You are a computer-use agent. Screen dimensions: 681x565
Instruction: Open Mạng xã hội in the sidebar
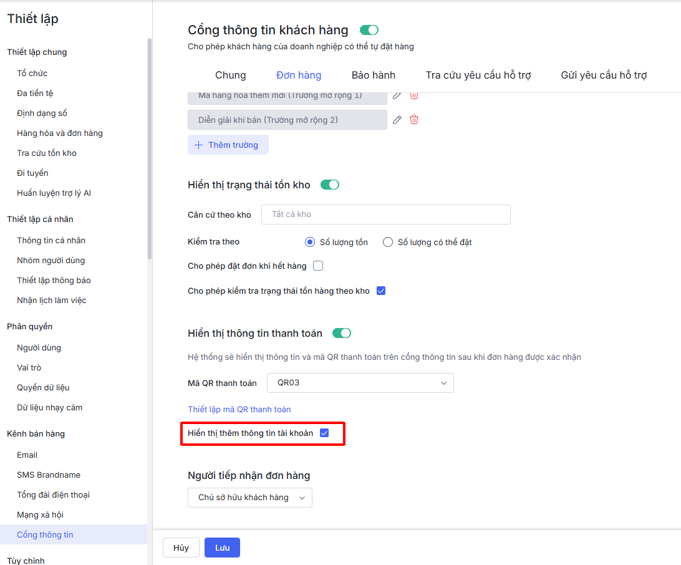click(x=40, y=514)
